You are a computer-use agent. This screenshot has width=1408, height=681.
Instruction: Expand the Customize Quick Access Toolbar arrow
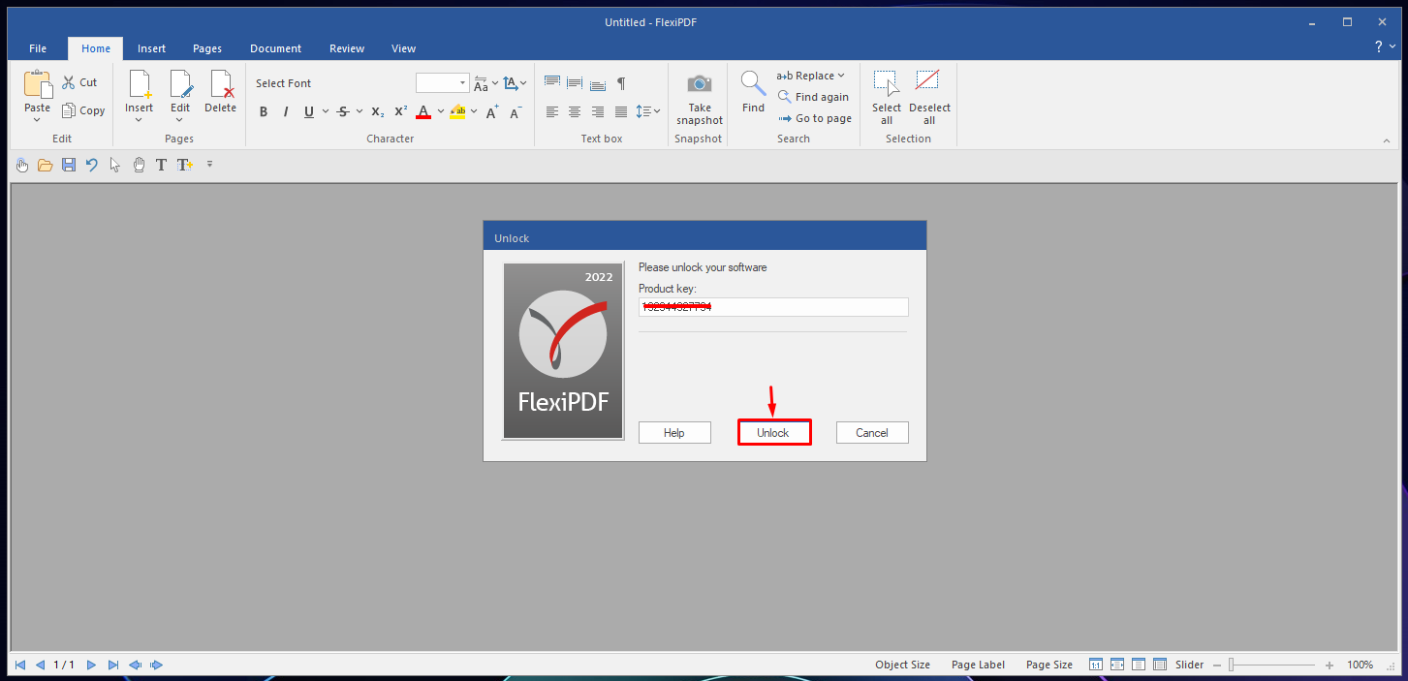point(209,165)
